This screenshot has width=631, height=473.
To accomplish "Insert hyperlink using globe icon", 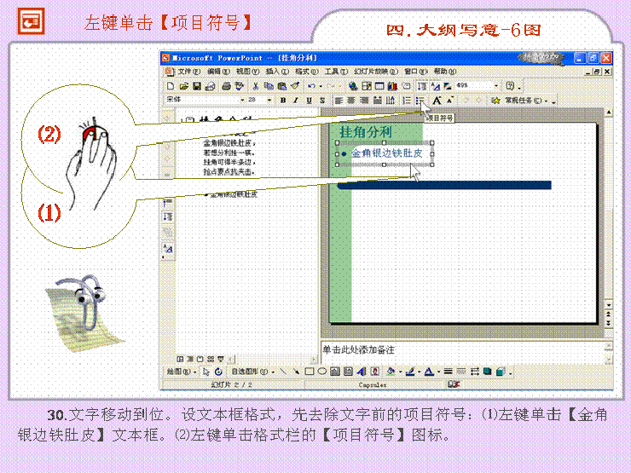I will (353, 86).
